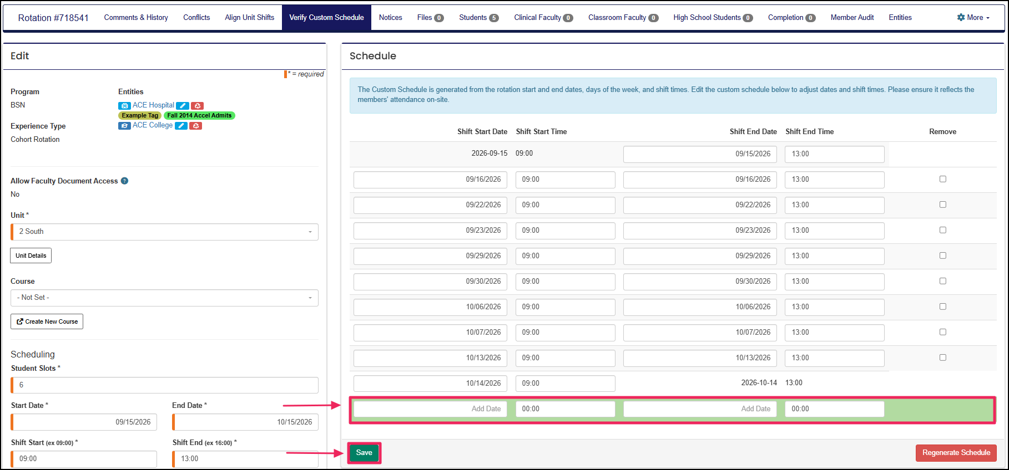Screen dimensions: 1009x470
Task: Open Unit Details
Action: click(31, 256)
